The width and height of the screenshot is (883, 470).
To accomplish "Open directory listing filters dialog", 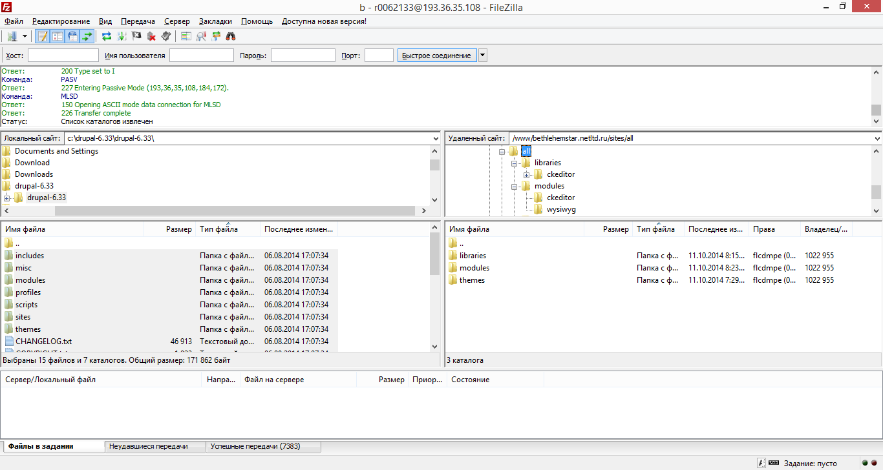I will coord(186,36).
